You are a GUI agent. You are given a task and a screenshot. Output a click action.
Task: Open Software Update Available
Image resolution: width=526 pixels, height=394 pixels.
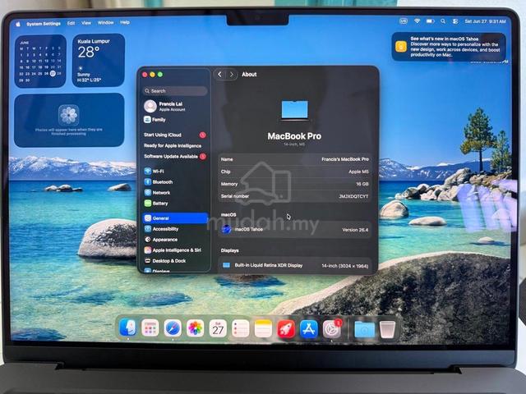point(175,157)
